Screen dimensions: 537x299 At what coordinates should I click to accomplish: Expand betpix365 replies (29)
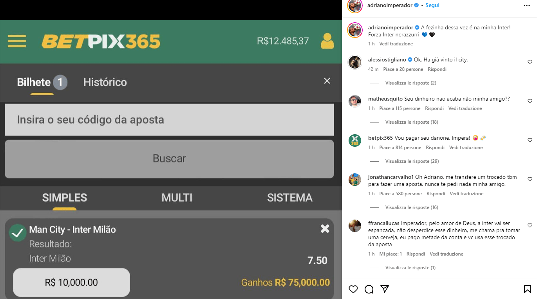(x=412, y=161)
